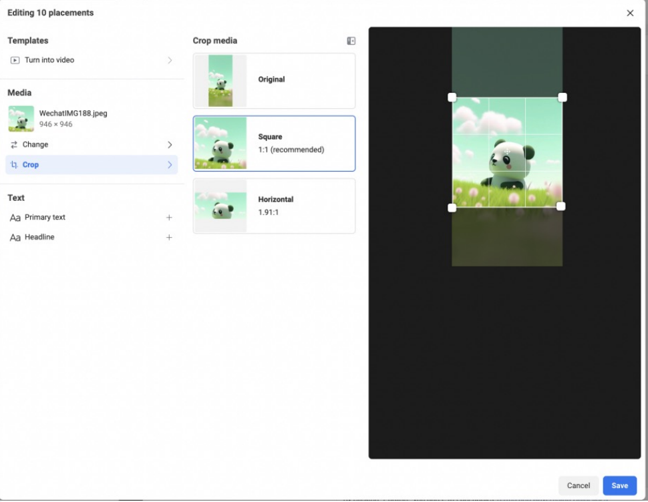Click the Horizontal crop thumbnail
This screenshot has width=648, height=502.
point(220,206)
